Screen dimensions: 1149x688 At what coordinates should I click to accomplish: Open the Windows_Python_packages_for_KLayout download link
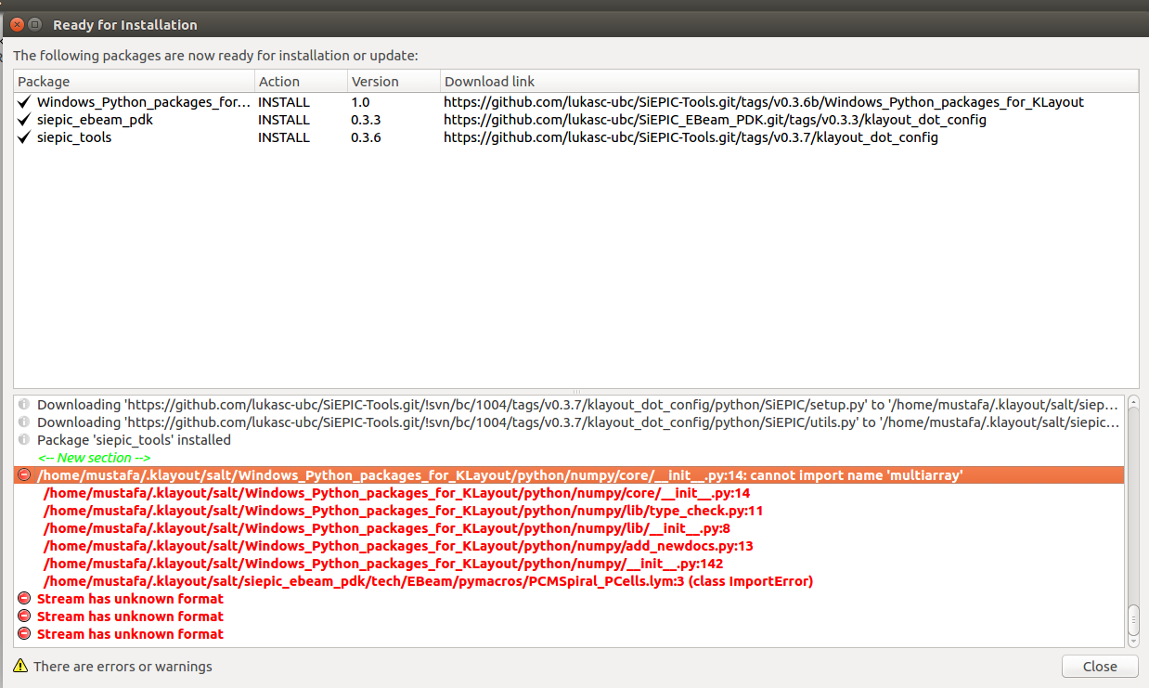coord(763,101)
